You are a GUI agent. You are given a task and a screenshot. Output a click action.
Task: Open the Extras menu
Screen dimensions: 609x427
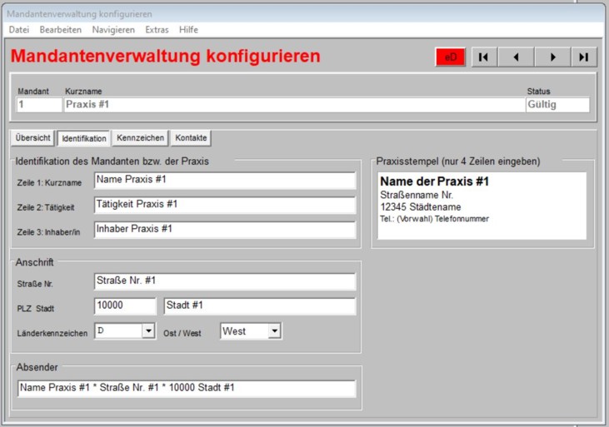(x=157, y=29)
